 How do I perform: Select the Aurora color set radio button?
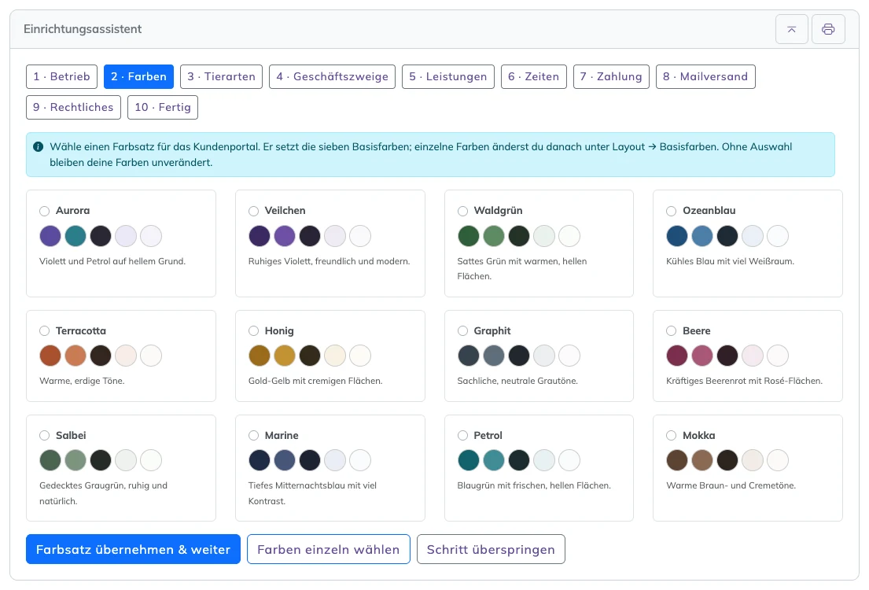[44, 211]
